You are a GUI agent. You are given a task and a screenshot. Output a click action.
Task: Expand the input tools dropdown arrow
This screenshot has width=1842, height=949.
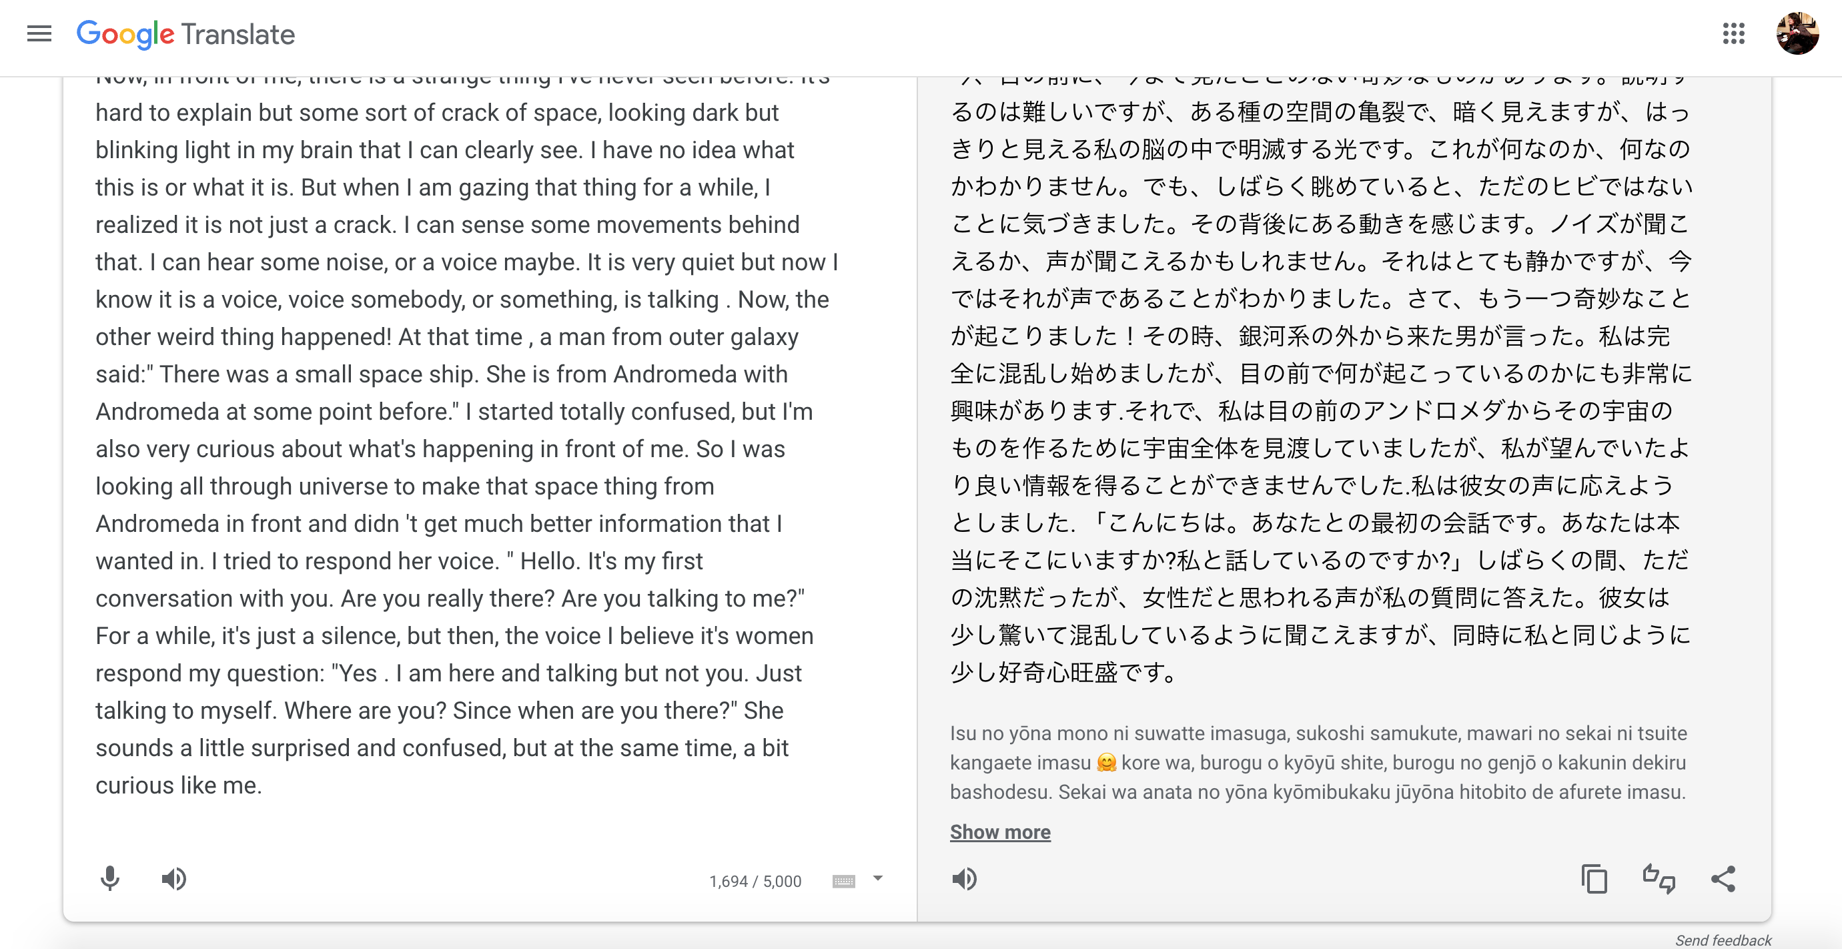coord(878,878)
